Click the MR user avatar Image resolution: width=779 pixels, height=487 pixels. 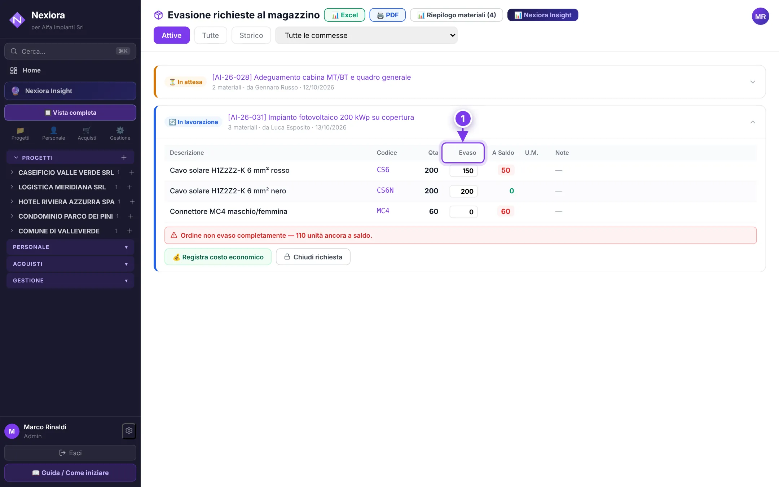pyautogui.click(x=760, y=16)
